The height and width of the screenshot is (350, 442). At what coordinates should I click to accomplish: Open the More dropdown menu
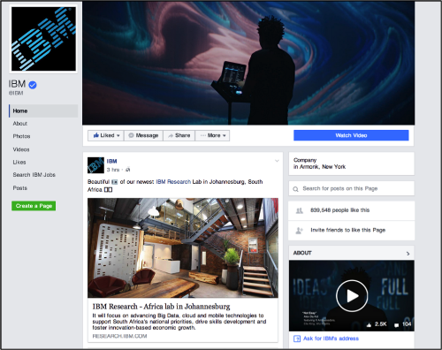[212, 135]
